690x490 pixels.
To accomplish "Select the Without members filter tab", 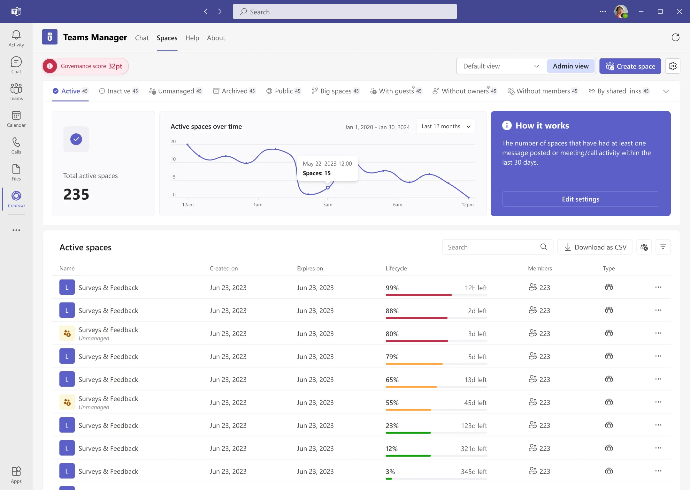I will tap(543, 91).
